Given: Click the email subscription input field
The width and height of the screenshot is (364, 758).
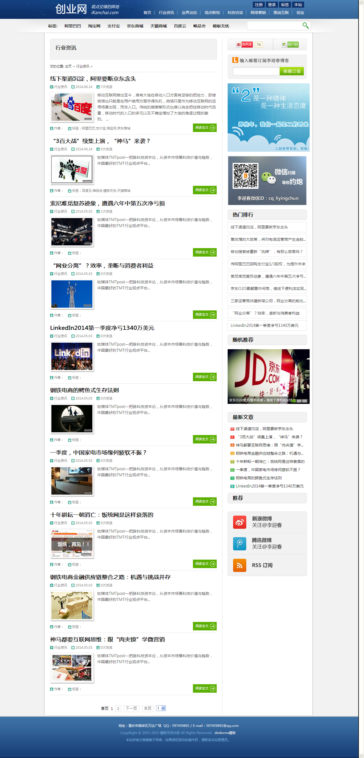Looking at the screenshot, I should tap(256, 71).
